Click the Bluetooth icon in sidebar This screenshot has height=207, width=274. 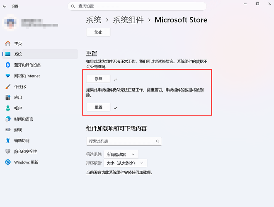tap(8, 65)
